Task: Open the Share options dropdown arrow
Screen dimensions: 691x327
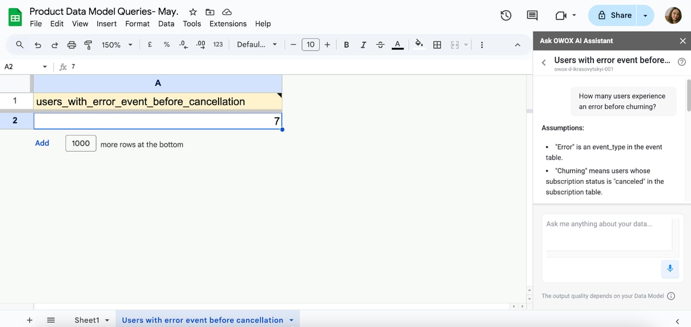Action: click(645, 16)
